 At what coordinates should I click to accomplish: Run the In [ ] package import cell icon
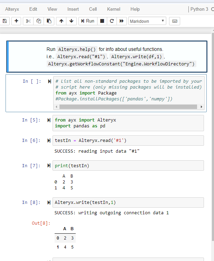(x=49, y=81)
